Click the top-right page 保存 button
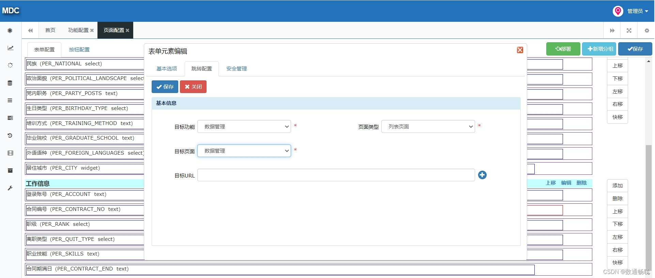 [x=635, y=49]
